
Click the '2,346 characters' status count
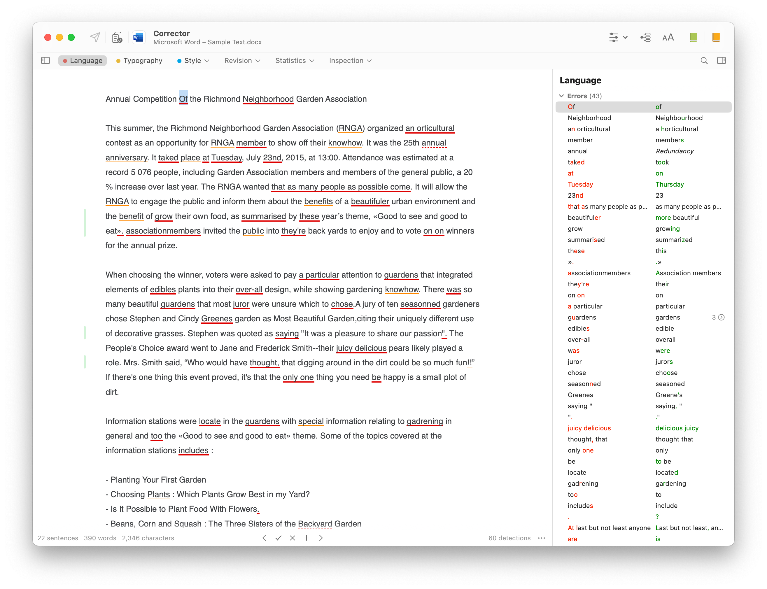(148, 538)
